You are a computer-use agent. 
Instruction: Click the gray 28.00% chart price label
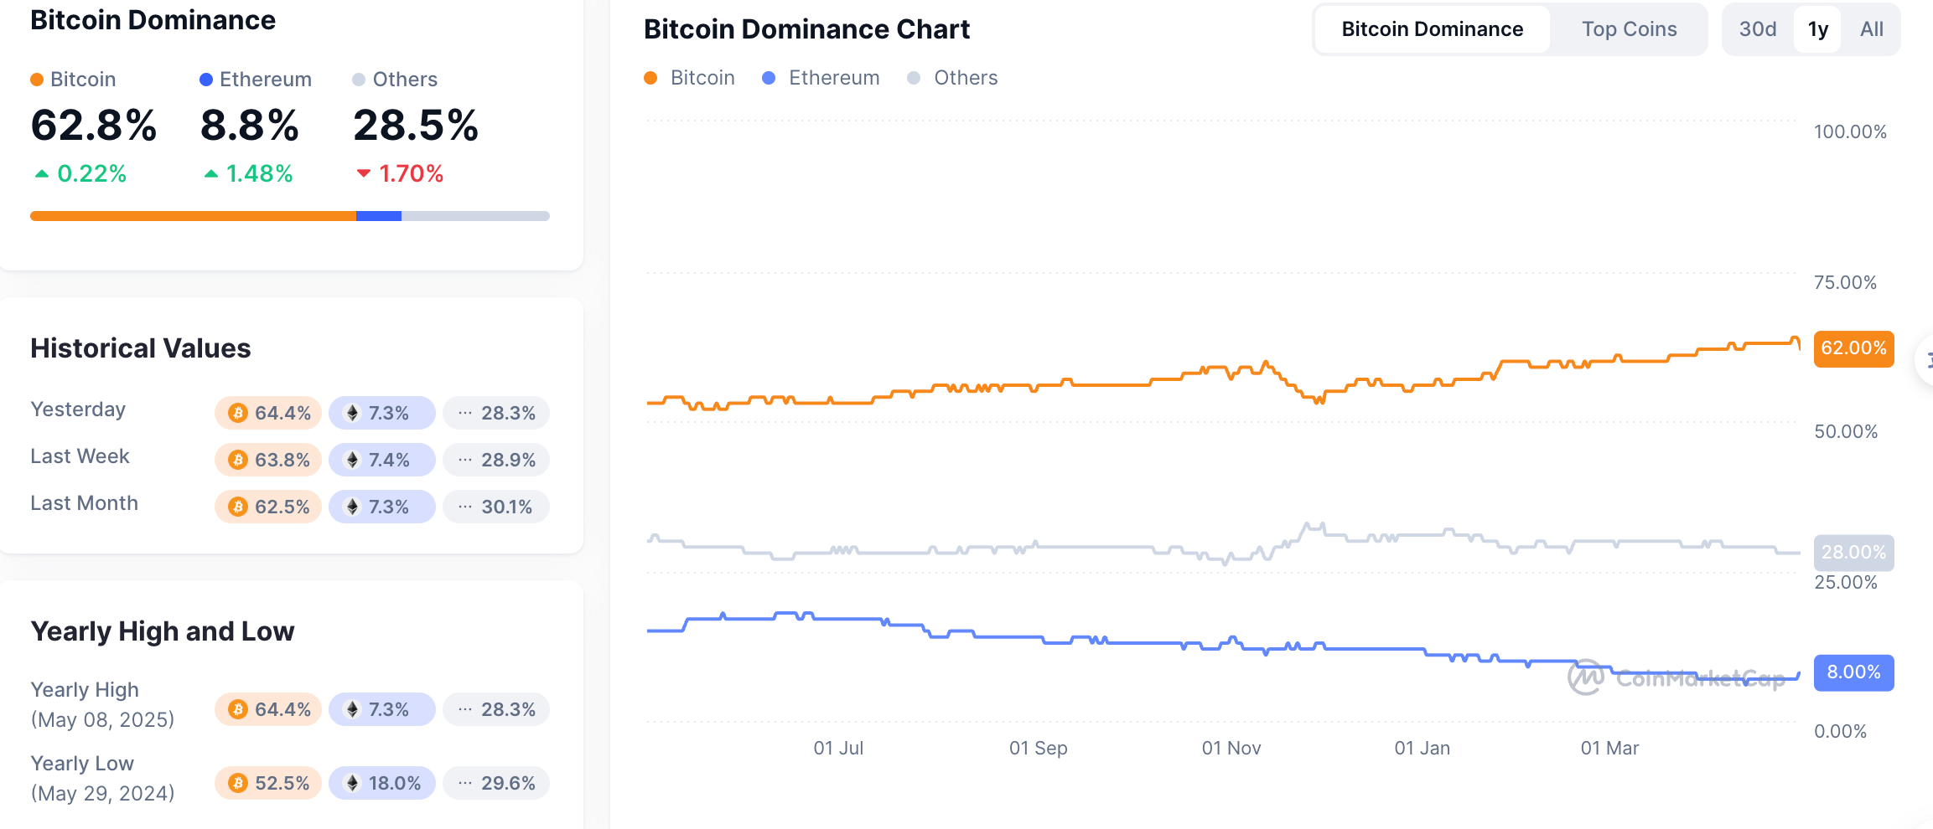[x=1853, y=553]
